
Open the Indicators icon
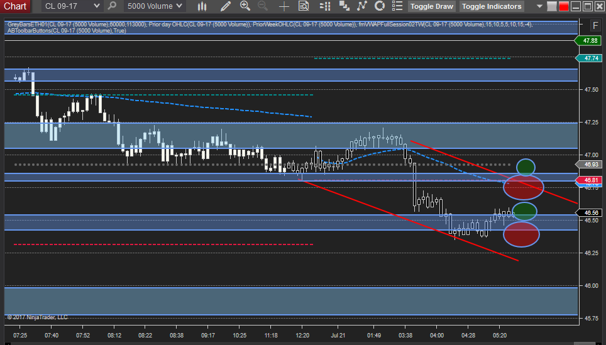[x=362, y=6]
